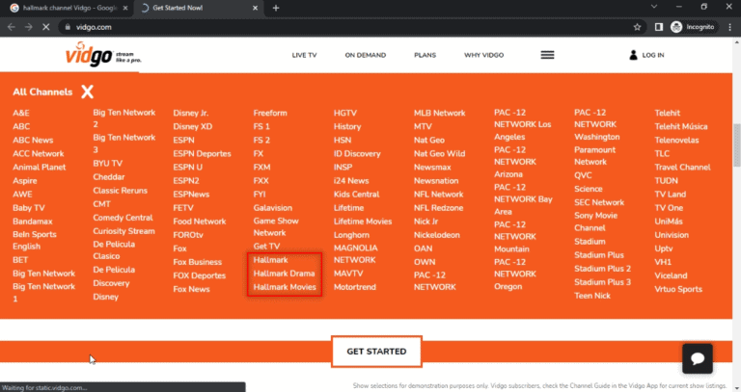Choose the Comedy Central channel
Viewport: 741px width, 392px height.
pos(123,218)
